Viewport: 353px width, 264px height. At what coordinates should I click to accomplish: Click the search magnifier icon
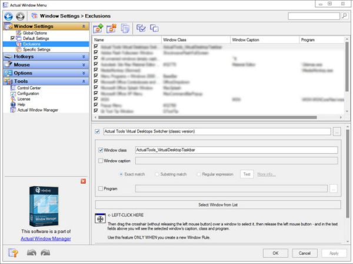[344, 16]
